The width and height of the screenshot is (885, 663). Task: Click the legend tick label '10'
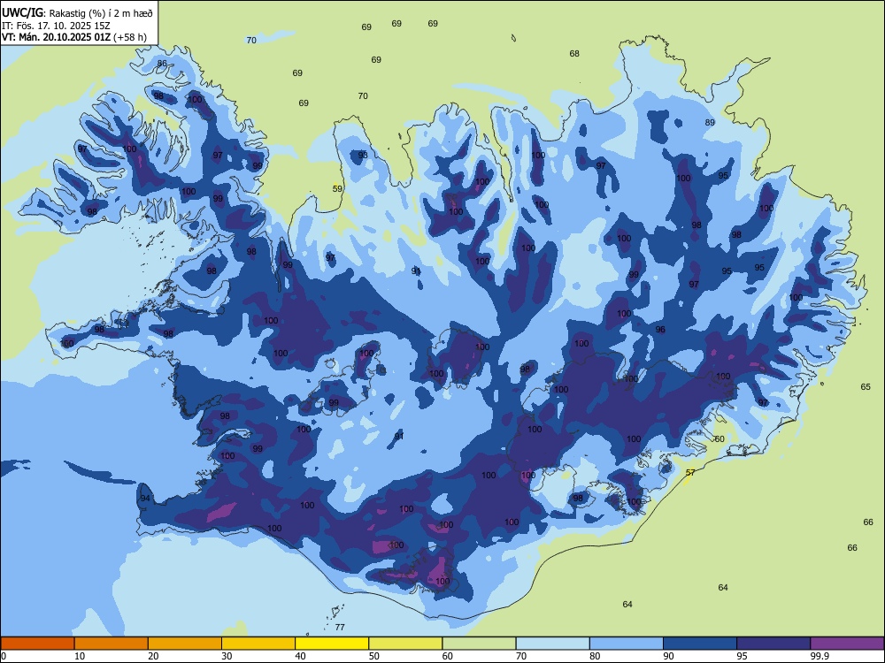click(80, 656)
